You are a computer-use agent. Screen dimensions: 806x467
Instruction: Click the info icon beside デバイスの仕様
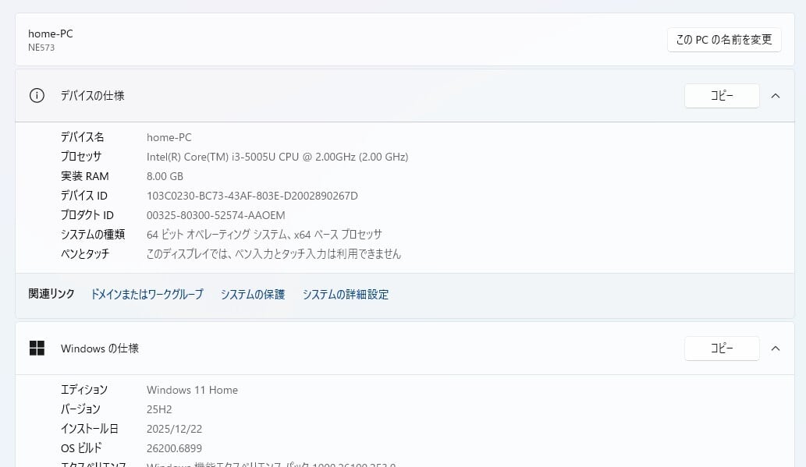point(37,96)
